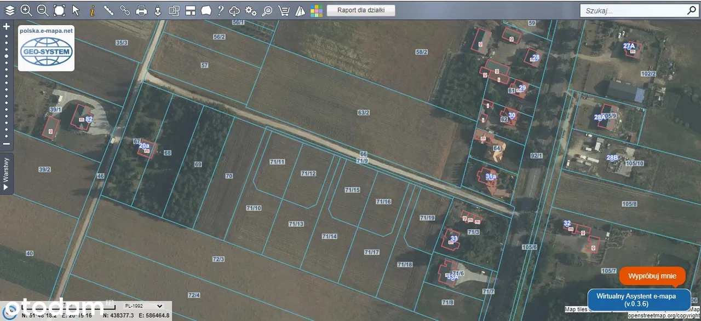Select the zoom in magnifier tool
Screen dimensions: 701x321
coord(26,10)
